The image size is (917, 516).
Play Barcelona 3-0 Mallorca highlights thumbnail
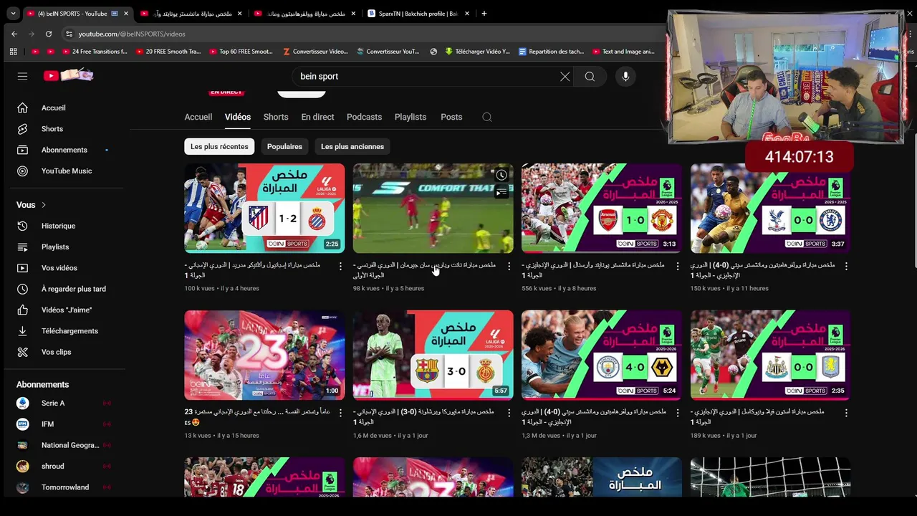coord(433,355)
